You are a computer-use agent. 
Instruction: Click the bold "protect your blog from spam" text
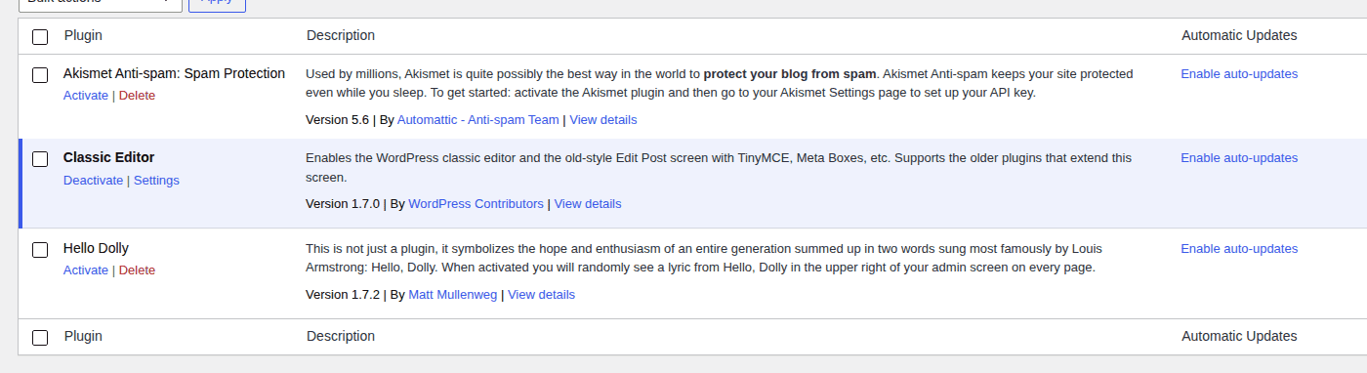pos(790,73)
